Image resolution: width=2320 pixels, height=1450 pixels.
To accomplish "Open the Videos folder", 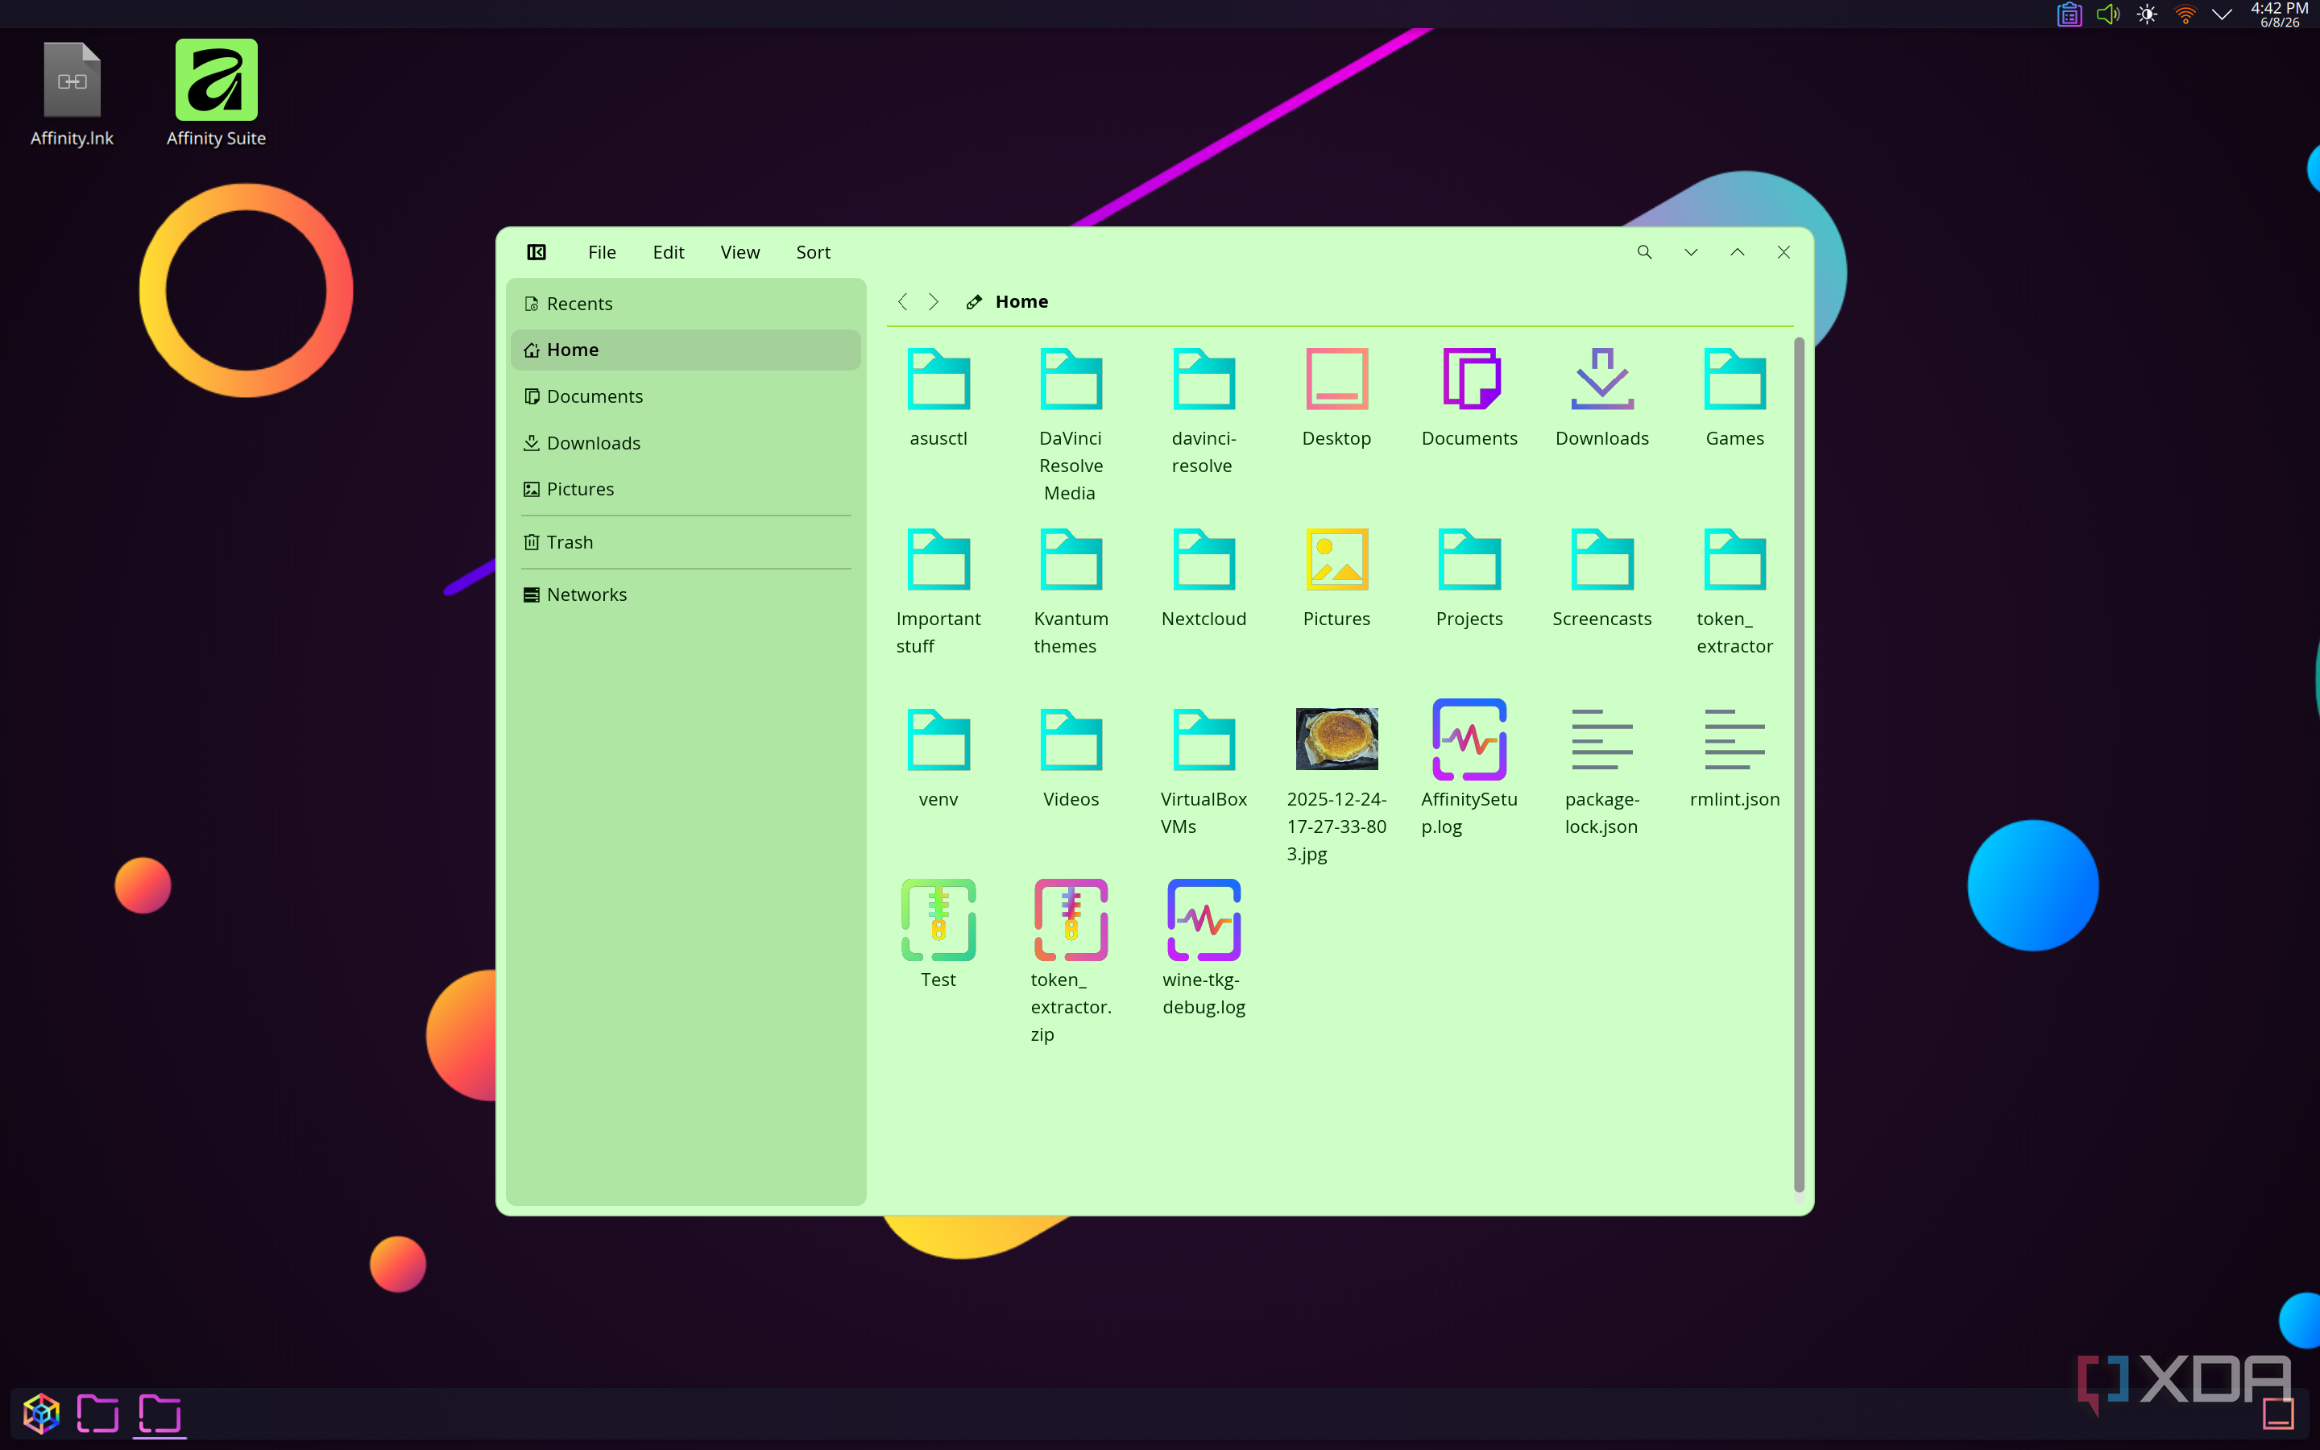I will coord(1071,757).
